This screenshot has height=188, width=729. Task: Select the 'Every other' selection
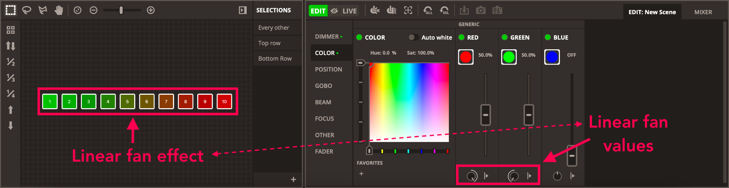pos(273,28)
